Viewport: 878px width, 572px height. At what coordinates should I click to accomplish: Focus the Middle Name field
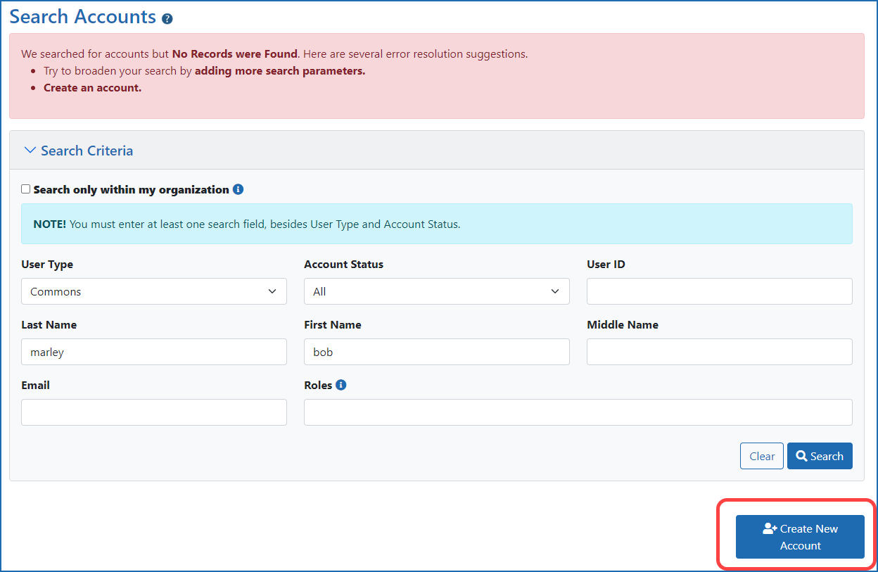point(720,352)
